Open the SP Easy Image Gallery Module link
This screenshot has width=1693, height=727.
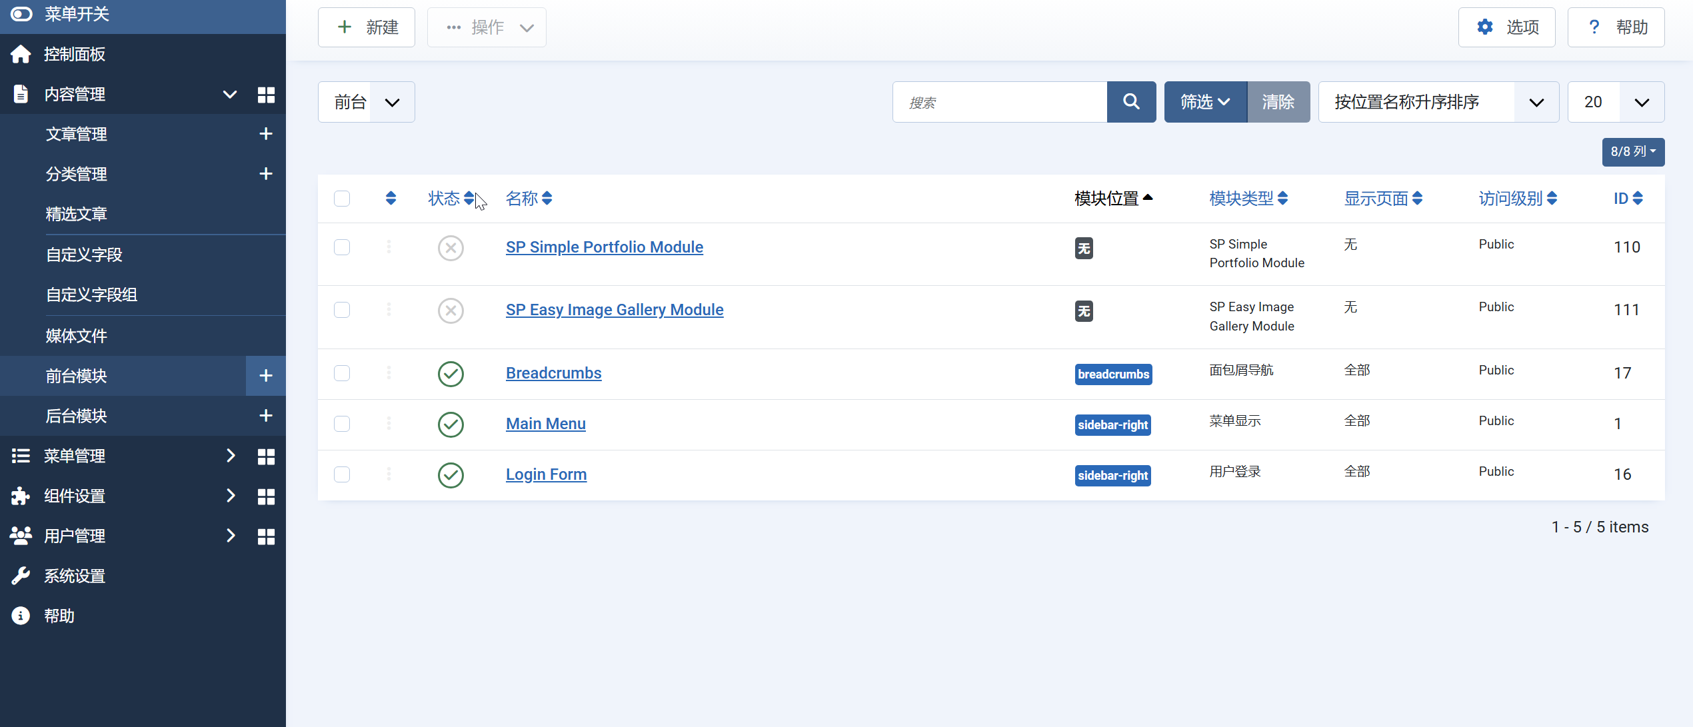pos(614,310)
